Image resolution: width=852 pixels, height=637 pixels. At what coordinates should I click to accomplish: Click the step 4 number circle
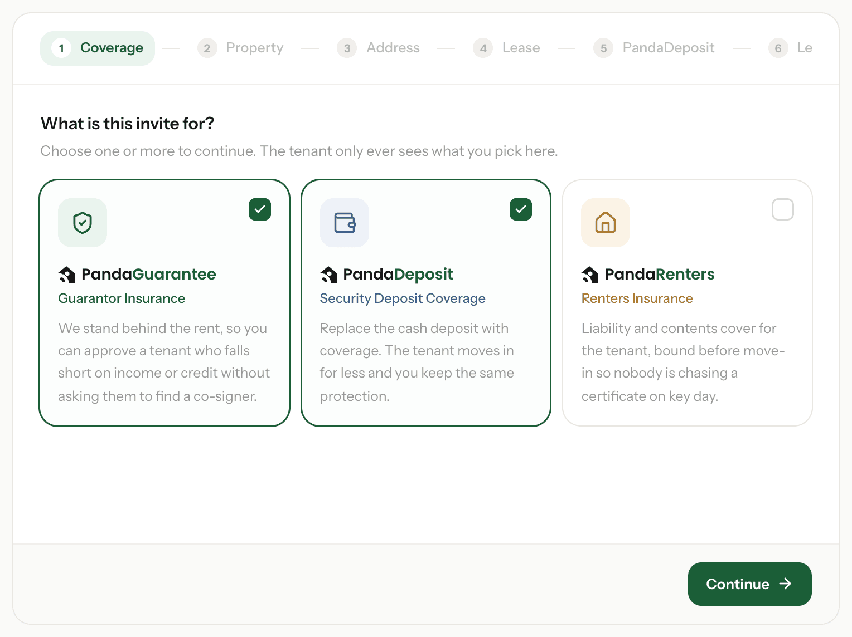coord(483,48)
